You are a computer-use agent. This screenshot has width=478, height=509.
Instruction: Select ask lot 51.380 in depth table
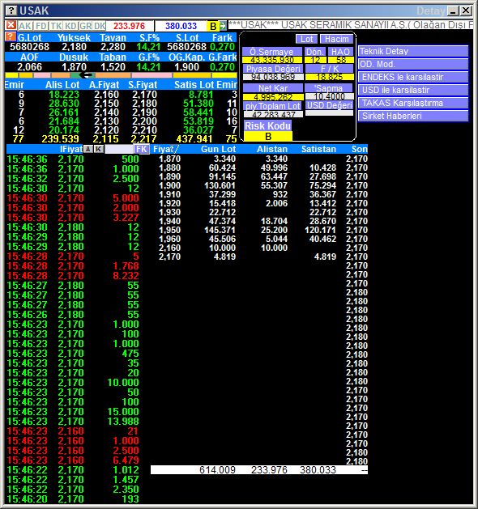coord(198,104)
